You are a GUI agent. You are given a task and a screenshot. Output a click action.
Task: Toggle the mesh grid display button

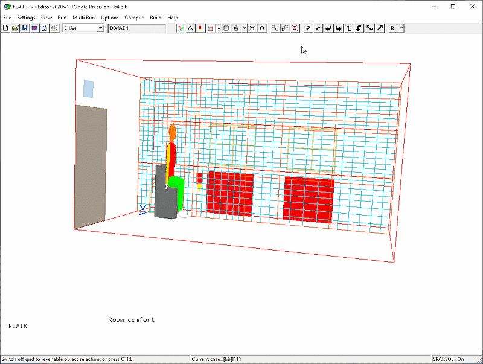click(210, 28)
